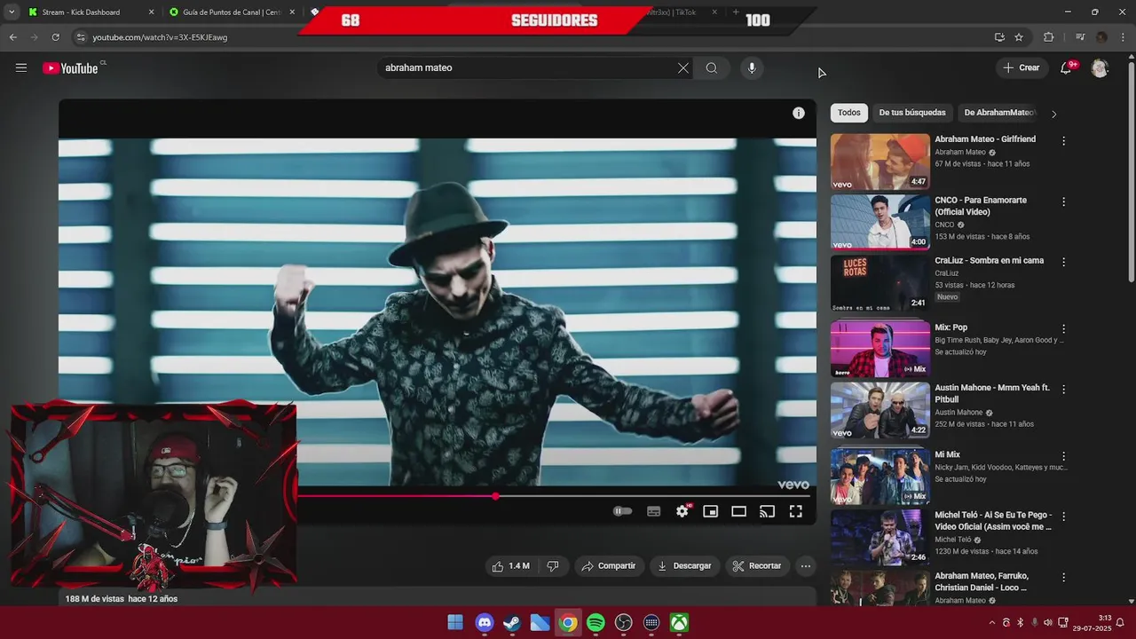
Task: Open a new Chrome tab
Action: pos(736,12)
